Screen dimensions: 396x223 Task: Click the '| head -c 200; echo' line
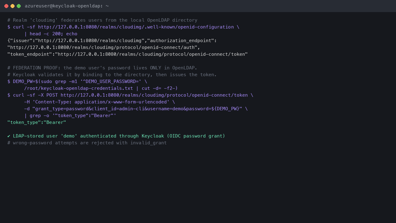(51, 34)
